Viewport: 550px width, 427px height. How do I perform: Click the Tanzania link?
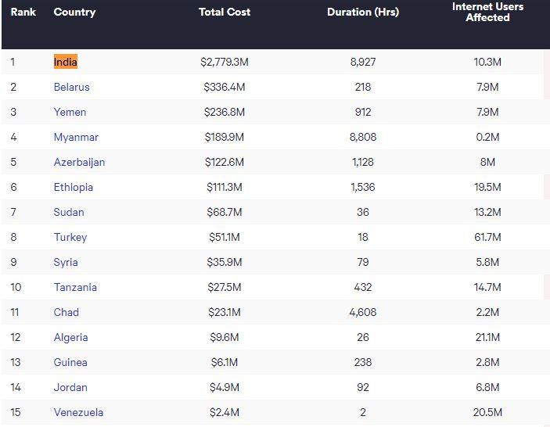75,287
